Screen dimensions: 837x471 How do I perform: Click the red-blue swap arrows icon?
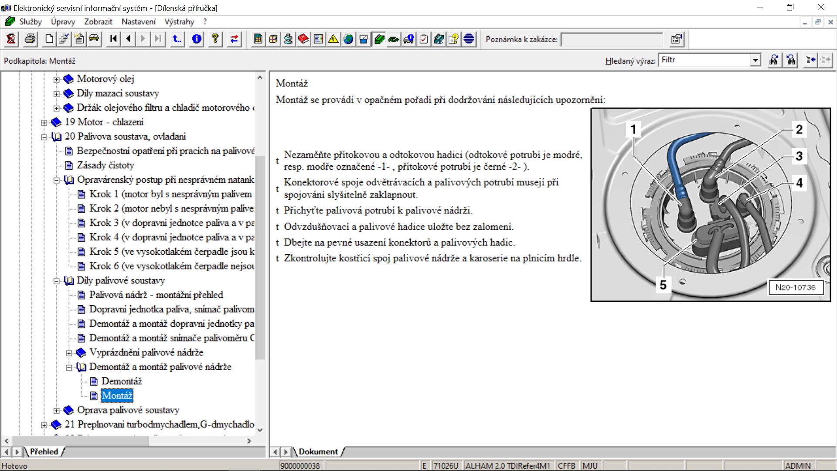[x=234, y=39]
